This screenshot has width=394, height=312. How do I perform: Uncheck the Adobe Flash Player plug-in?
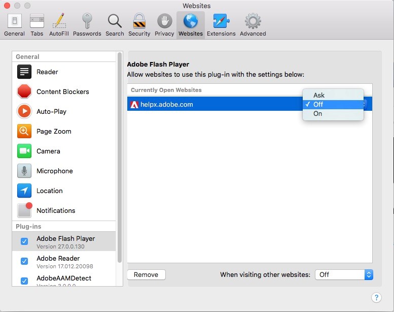click(x=24, y=241)
